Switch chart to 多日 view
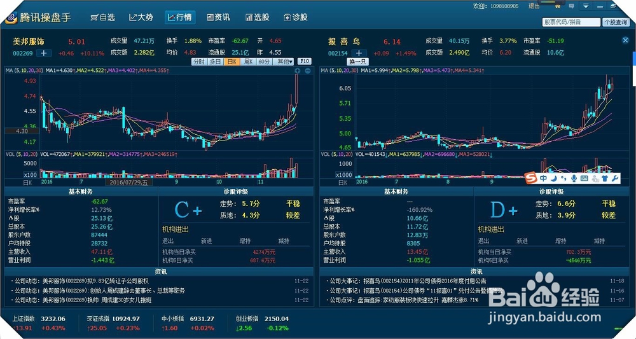The width and height of the screenshot is (636, 339). pyautogui.click(x=215, y=62)
